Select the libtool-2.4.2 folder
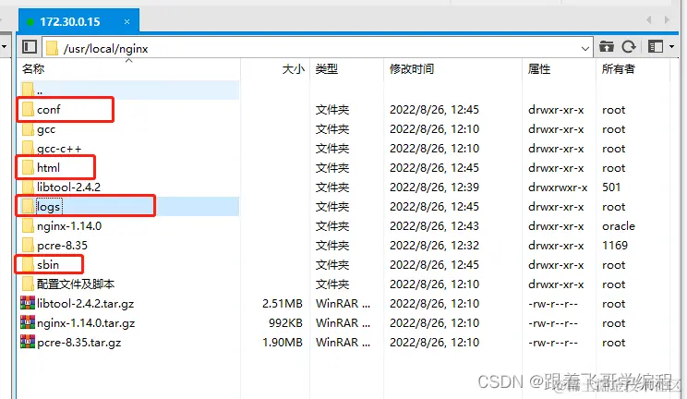Image resolution: width=687 pixels, height=399 pixels. 68,187
